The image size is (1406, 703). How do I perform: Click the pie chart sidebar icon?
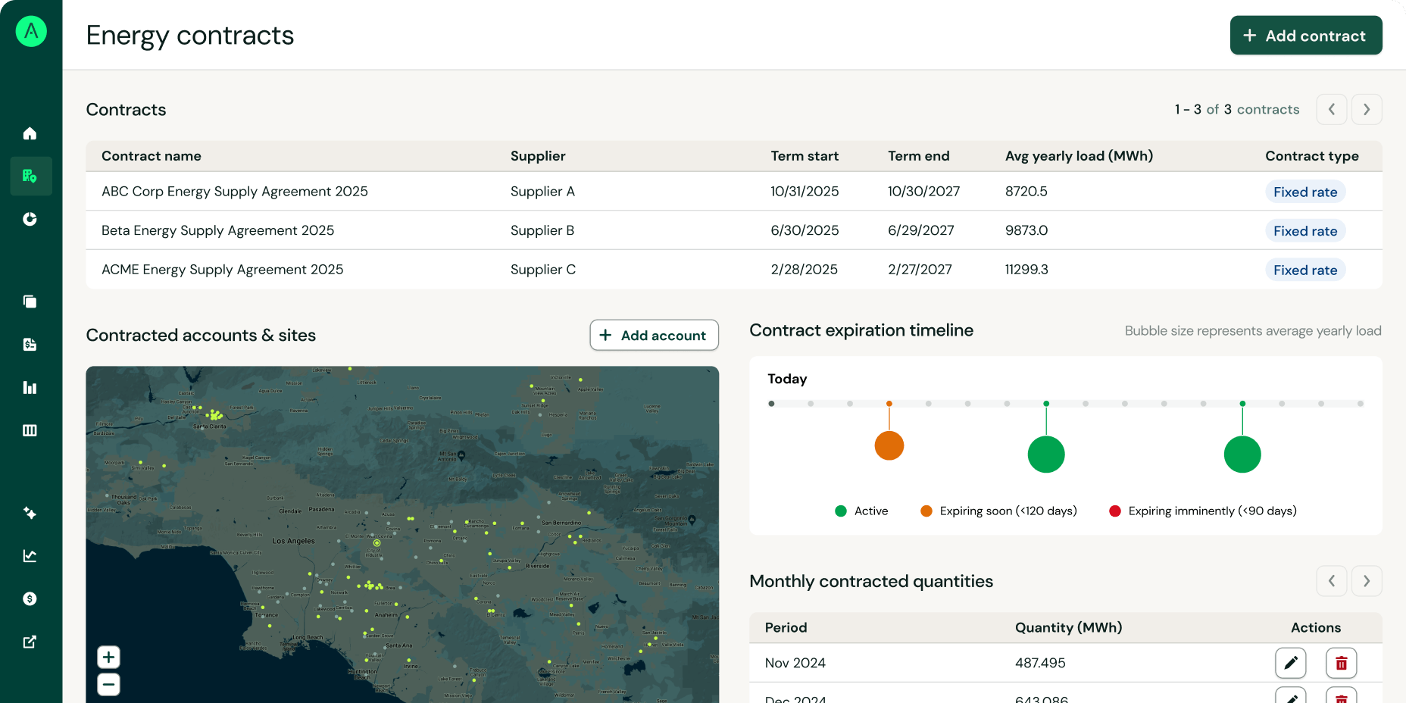pyautogui.click(x=30, y=219)
